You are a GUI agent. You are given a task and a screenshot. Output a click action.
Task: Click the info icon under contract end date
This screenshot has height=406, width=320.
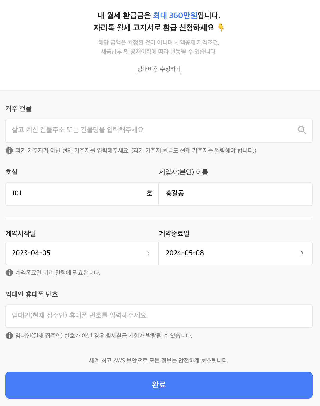pyautogui.click(x=9, y=273)
